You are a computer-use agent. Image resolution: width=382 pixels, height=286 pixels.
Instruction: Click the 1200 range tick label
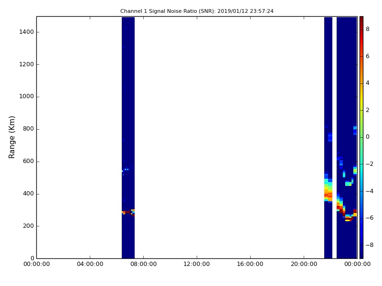click(27, 64)
